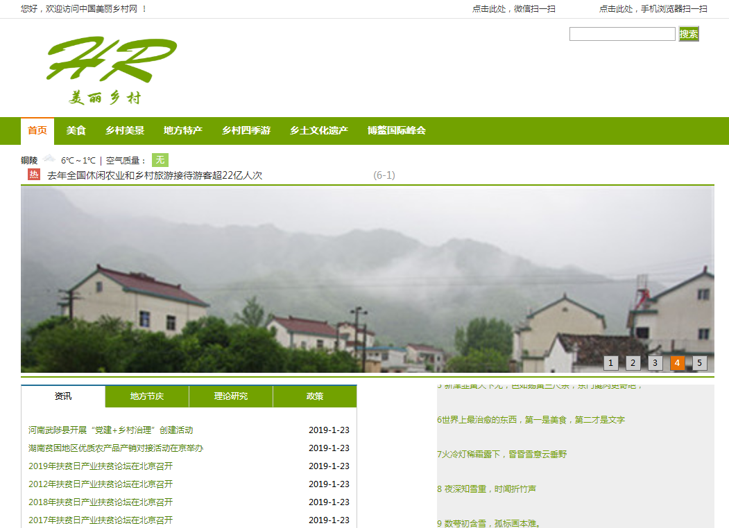Open headline about 休闲农业和乡村旅游 22亿人次
The image size is (729, 528).
pyautogui.click(x=155, y=175)
